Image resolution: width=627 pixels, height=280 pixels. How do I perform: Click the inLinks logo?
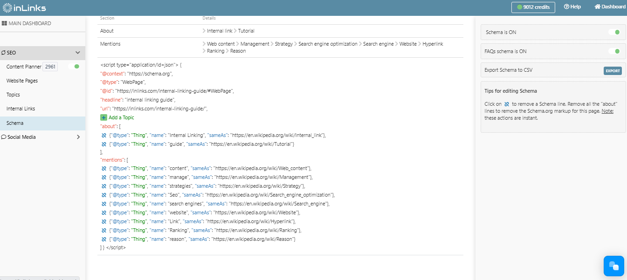point(24,7)
